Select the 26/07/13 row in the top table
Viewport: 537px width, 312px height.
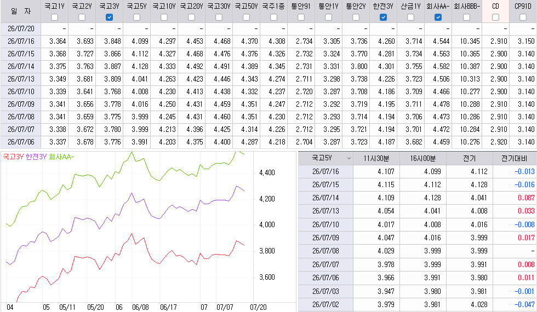click(268, 79)
